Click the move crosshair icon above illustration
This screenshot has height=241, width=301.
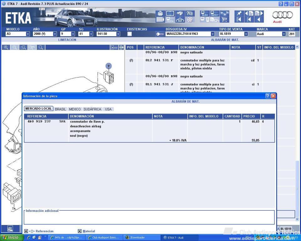tap(121, 47)
